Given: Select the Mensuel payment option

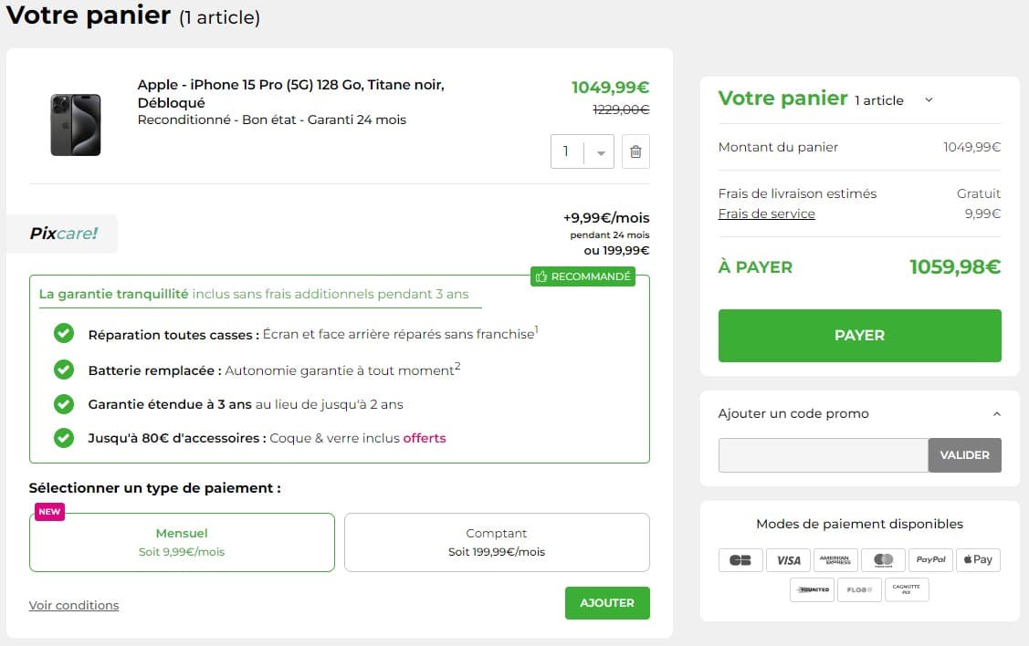Looking at the screenshot, I should coord(182,542).
